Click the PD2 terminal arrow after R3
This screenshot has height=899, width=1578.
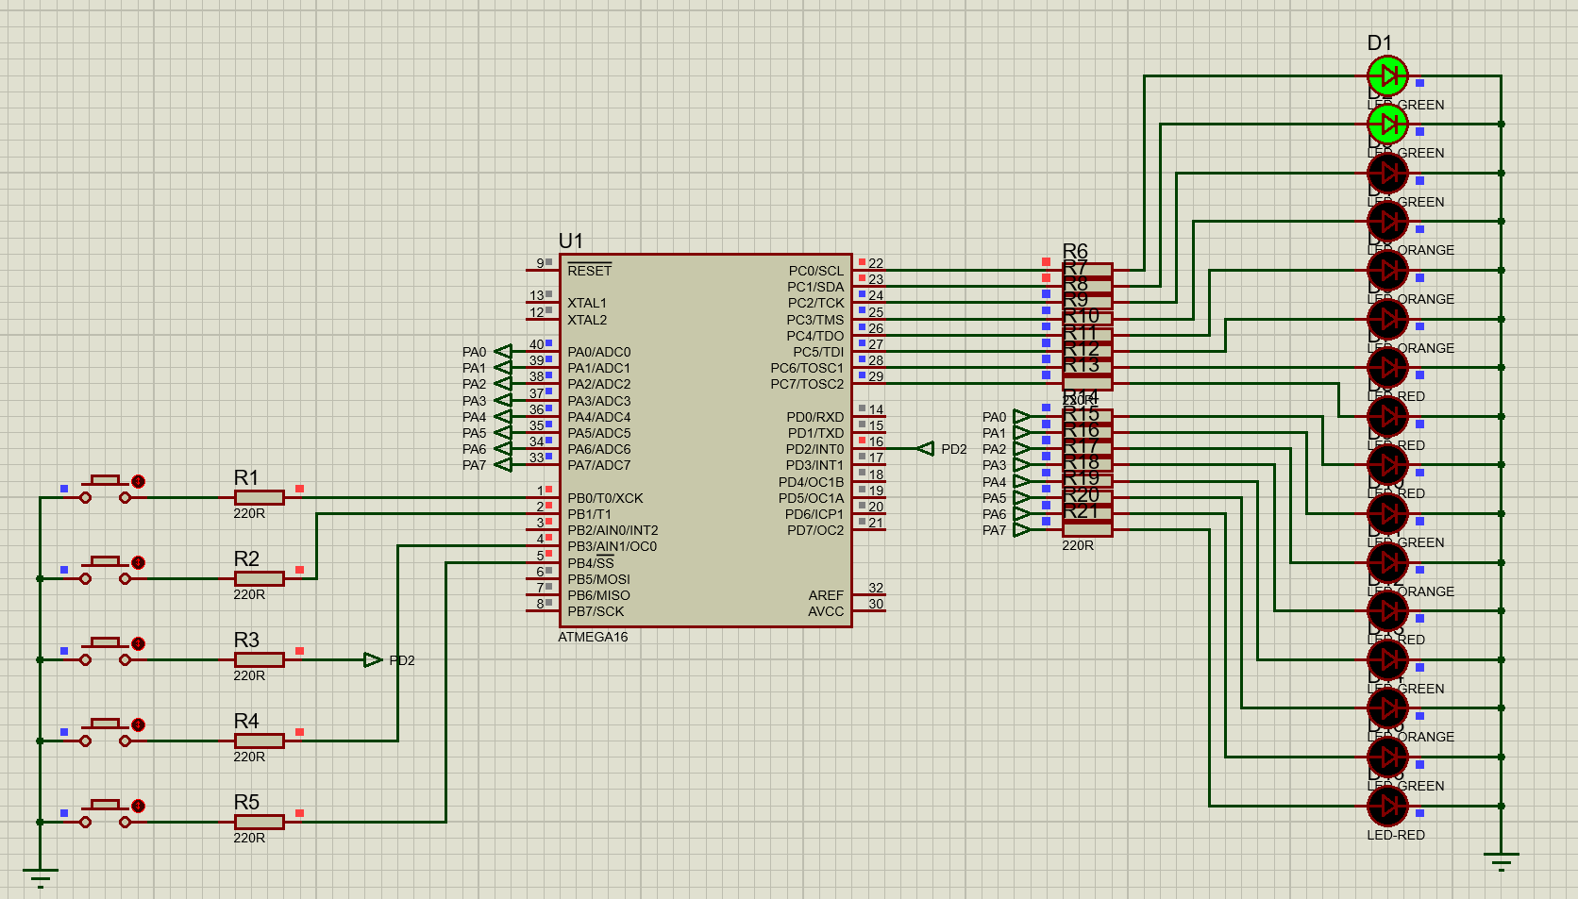click(x=373, y=660)
